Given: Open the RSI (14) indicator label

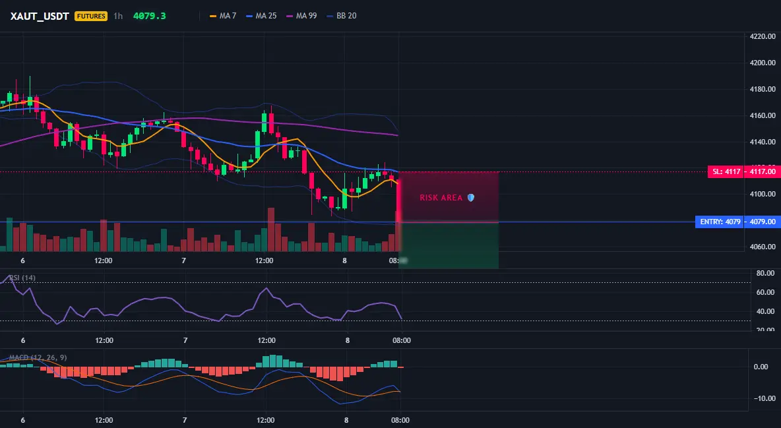Looking at the screenshot, I should tap(22, 278).
